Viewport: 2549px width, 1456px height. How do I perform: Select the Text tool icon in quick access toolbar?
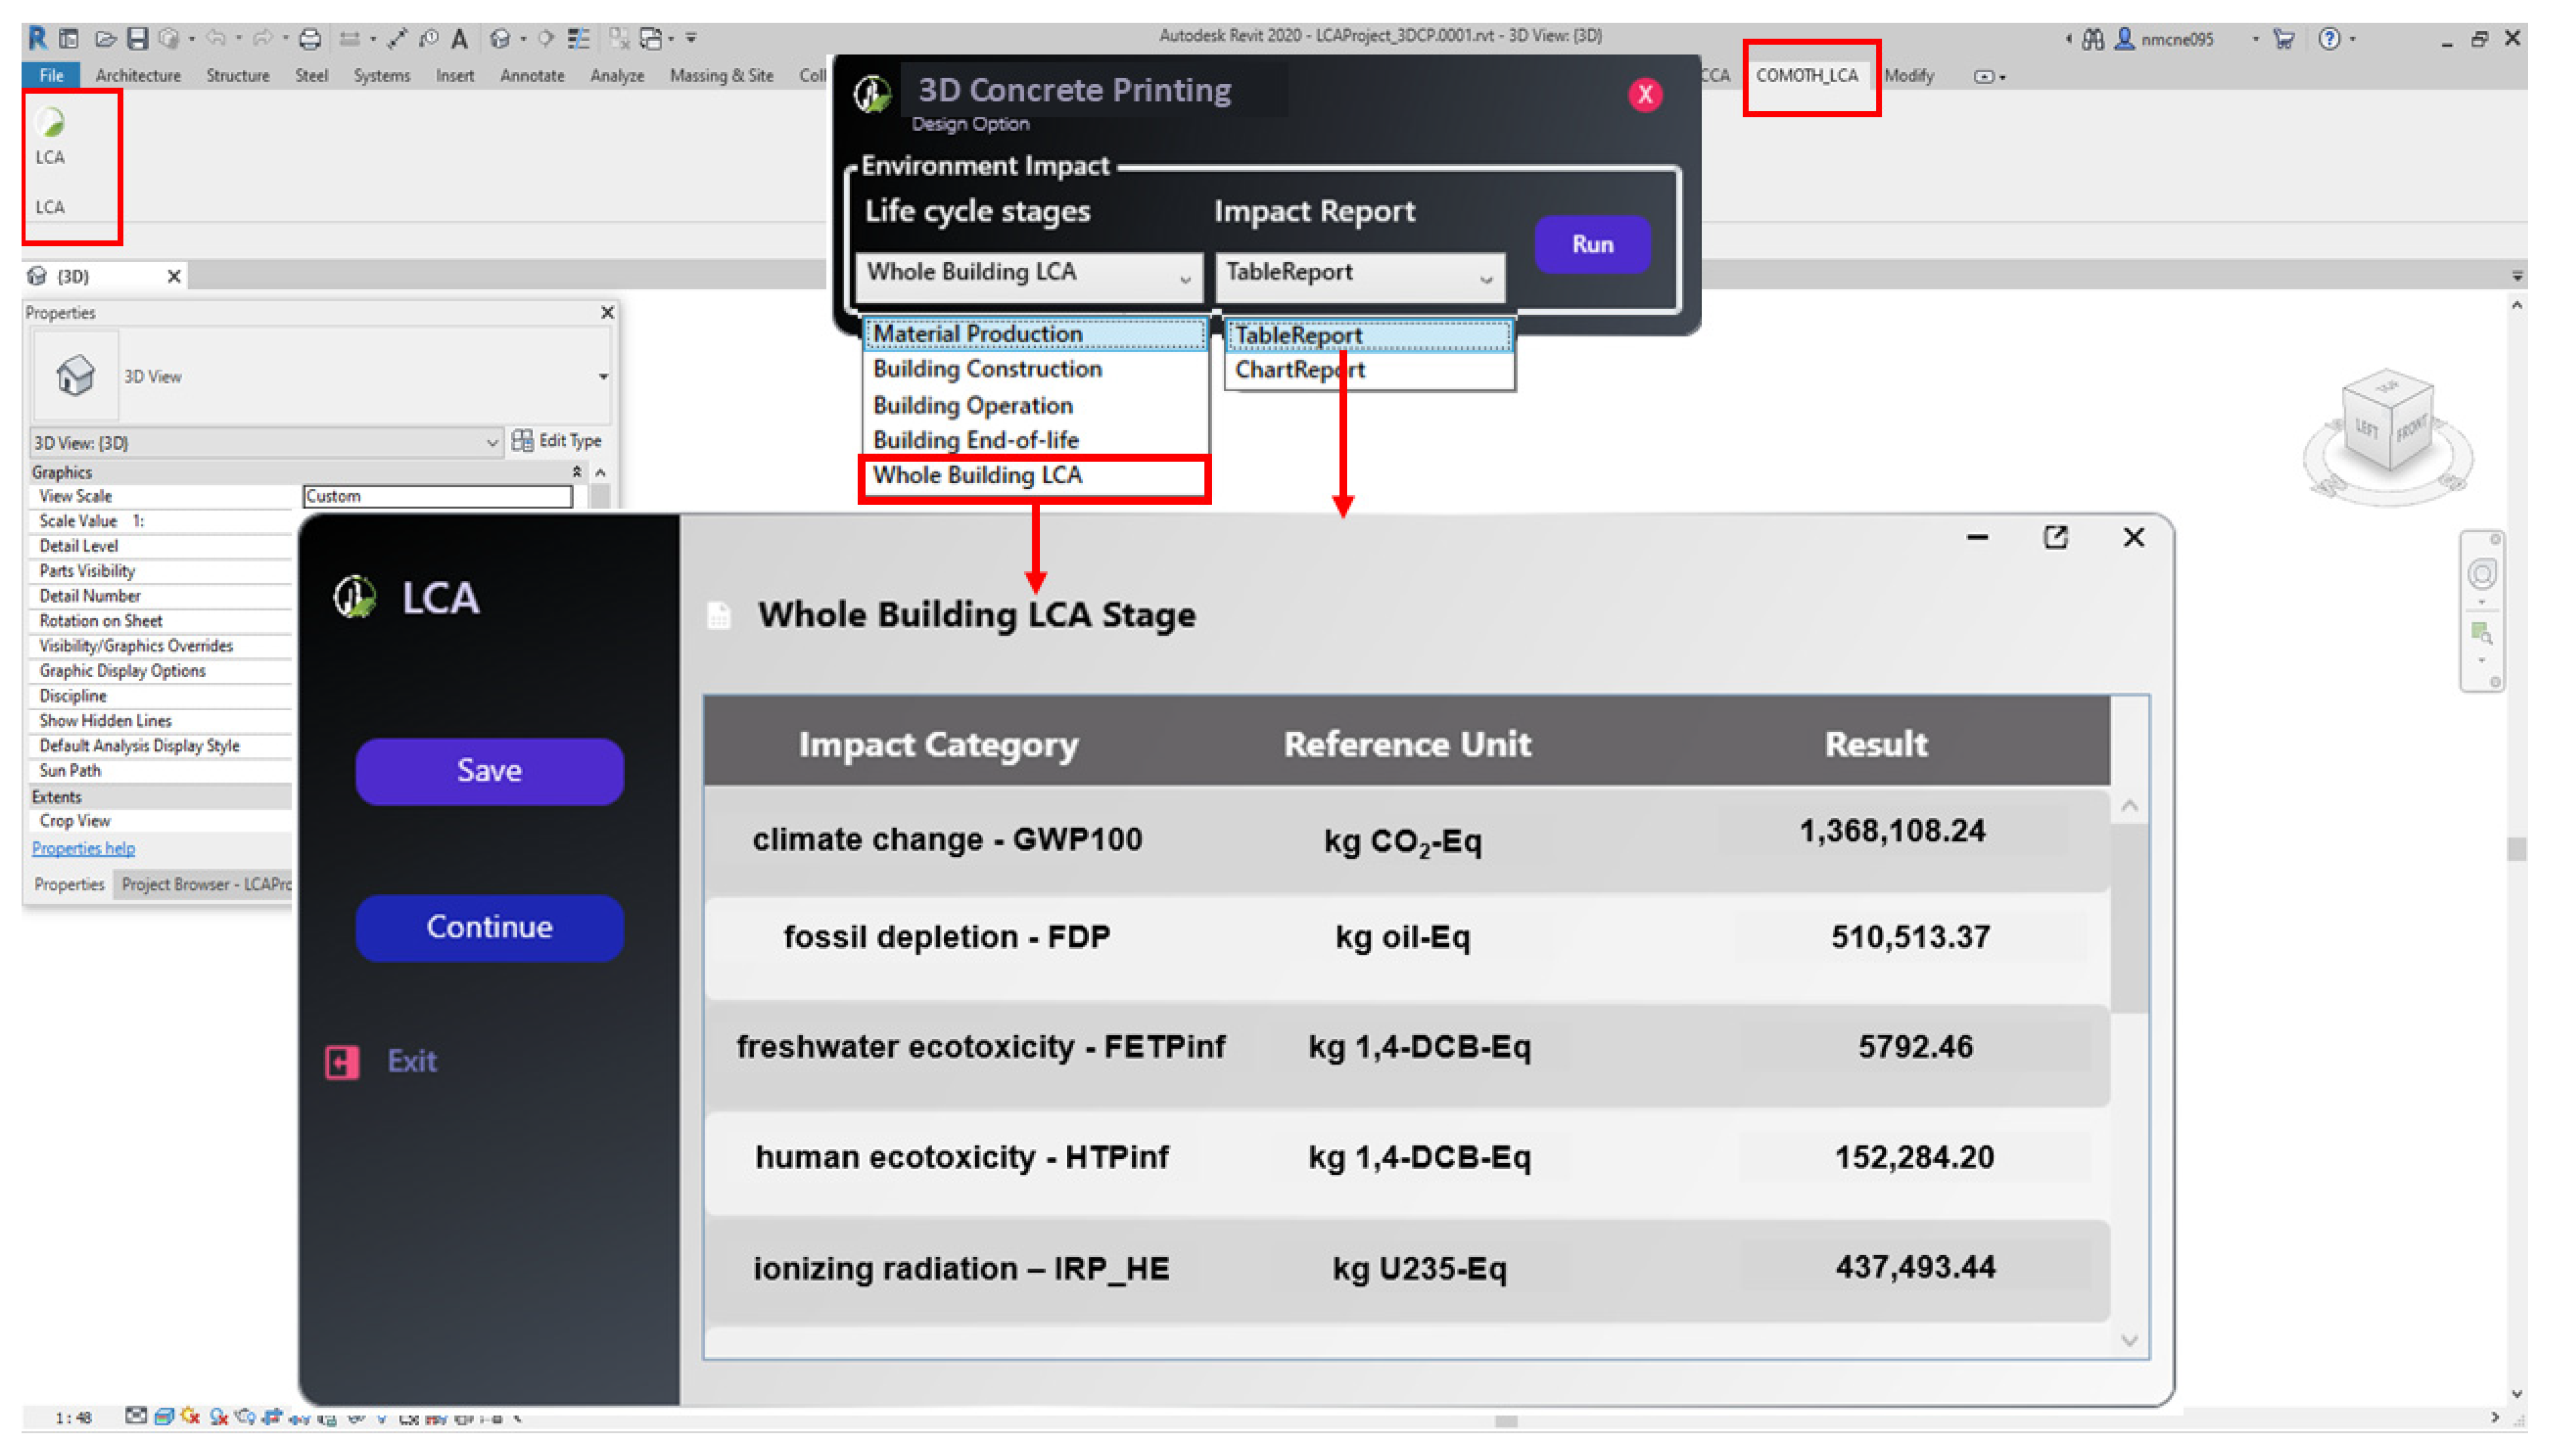(x=459, y=39)
